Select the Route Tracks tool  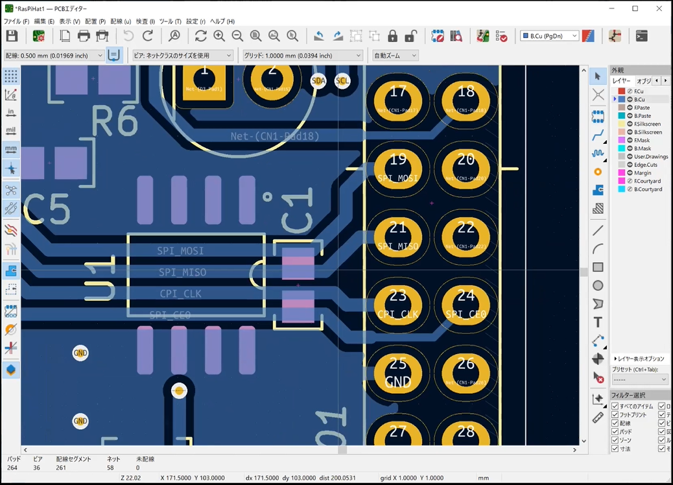(598, 136)
